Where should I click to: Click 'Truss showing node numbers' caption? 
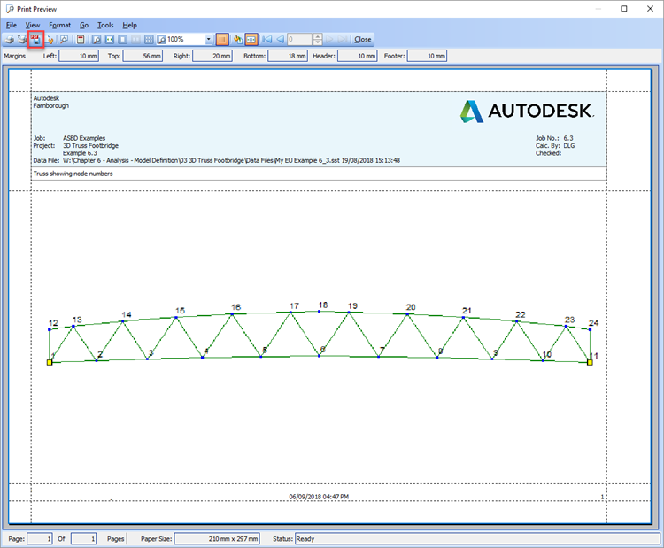pyautogui.click(x=73, y=174)
